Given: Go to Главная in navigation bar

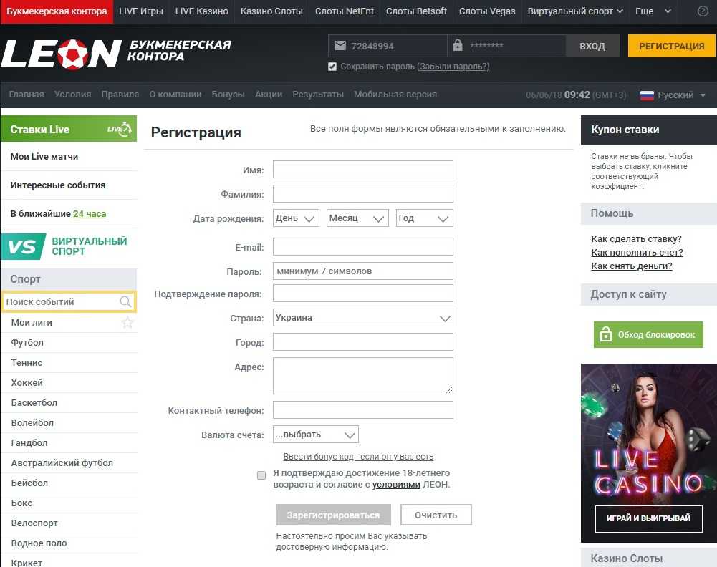Looking at the screenshot, I should [x=27, y=94].
